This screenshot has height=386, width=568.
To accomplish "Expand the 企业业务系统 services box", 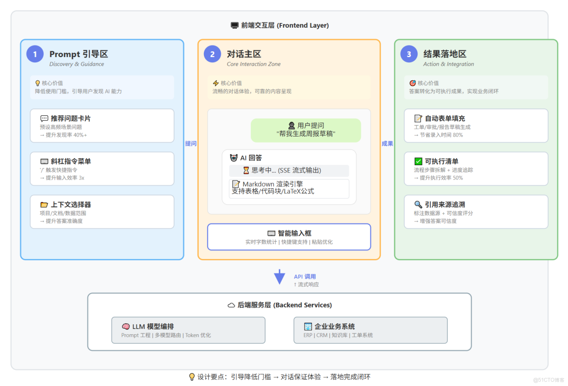I will click(x=370, y=330).
